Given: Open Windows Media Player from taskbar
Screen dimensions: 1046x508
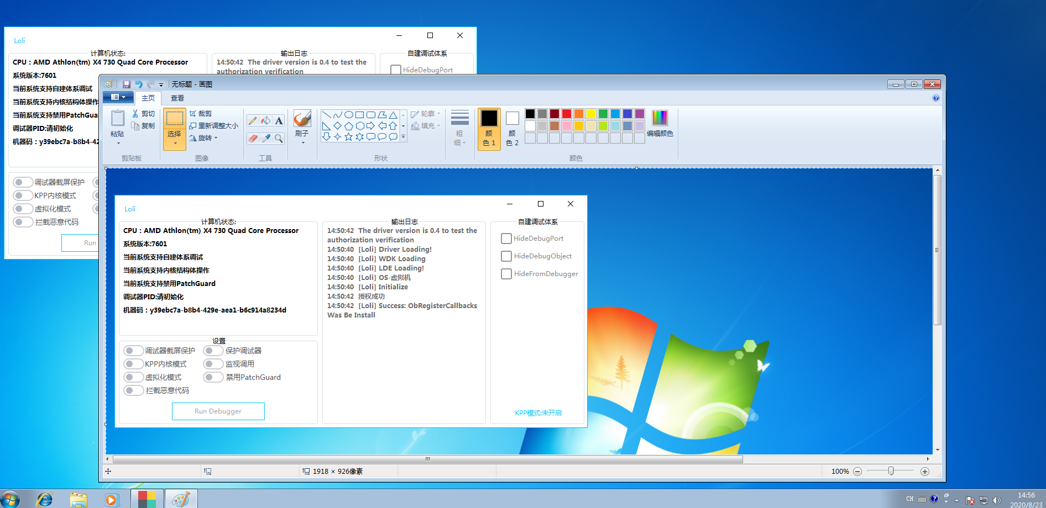Looking at the screenshot, I should [x=112, y=499].
